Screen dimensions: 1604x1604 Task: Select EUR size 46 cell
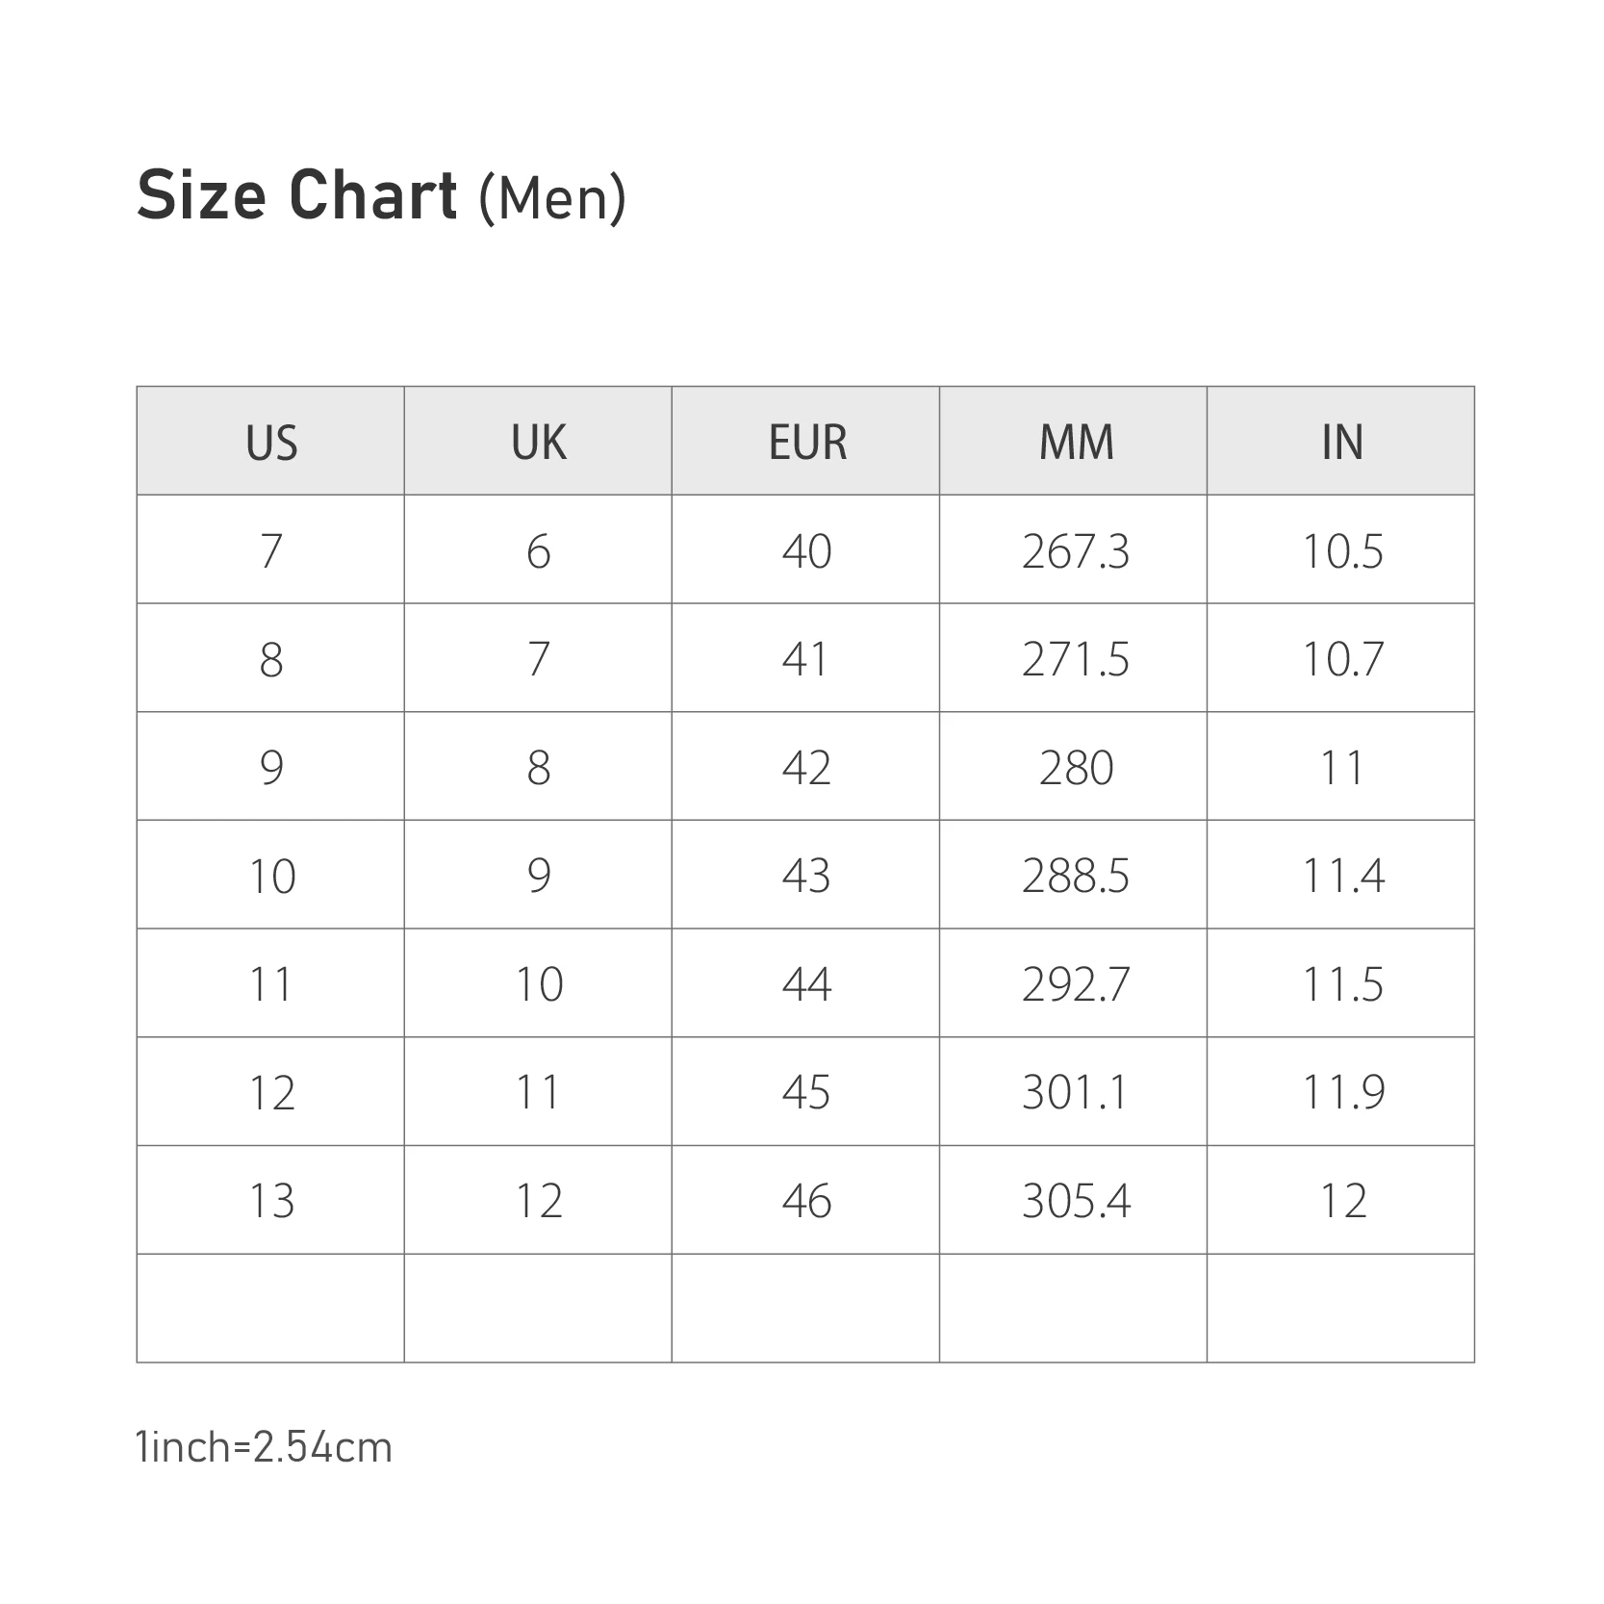[806, 1201]
